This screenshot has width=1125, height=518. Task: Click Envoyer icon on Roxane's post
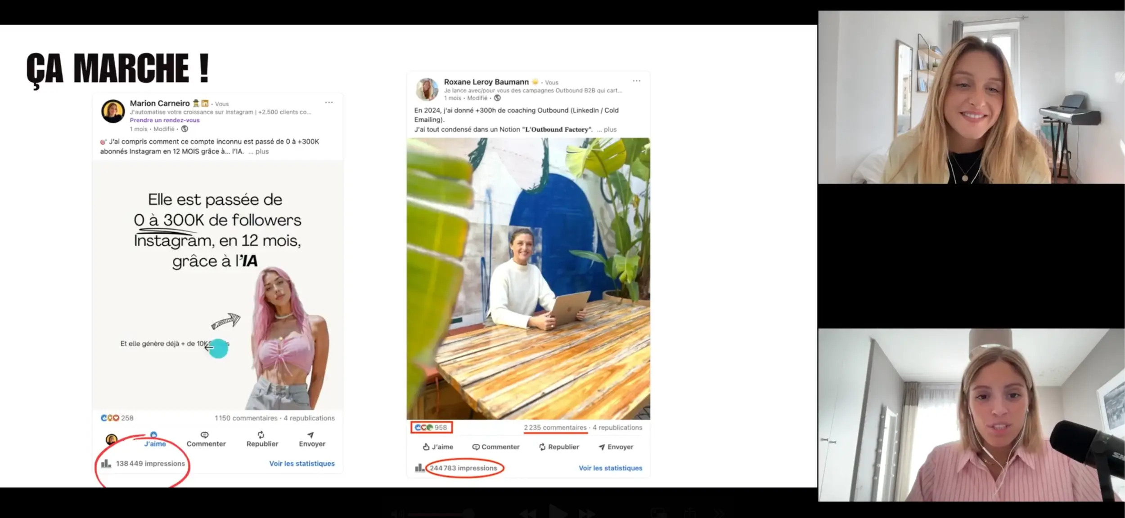click(x=602, y=447)
